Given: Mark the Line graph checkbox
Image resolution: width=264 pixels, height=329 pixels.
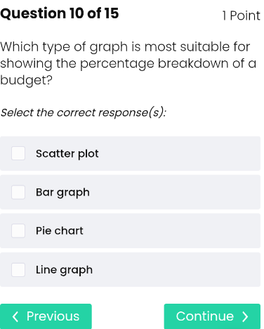Looking at the screenshot, I should coord(18,270).
